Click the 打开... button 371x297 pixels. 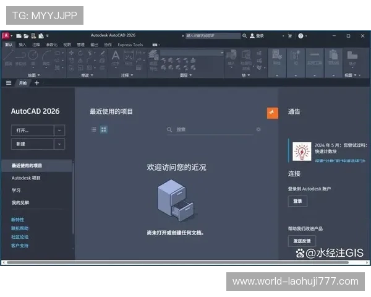point(32,131)
